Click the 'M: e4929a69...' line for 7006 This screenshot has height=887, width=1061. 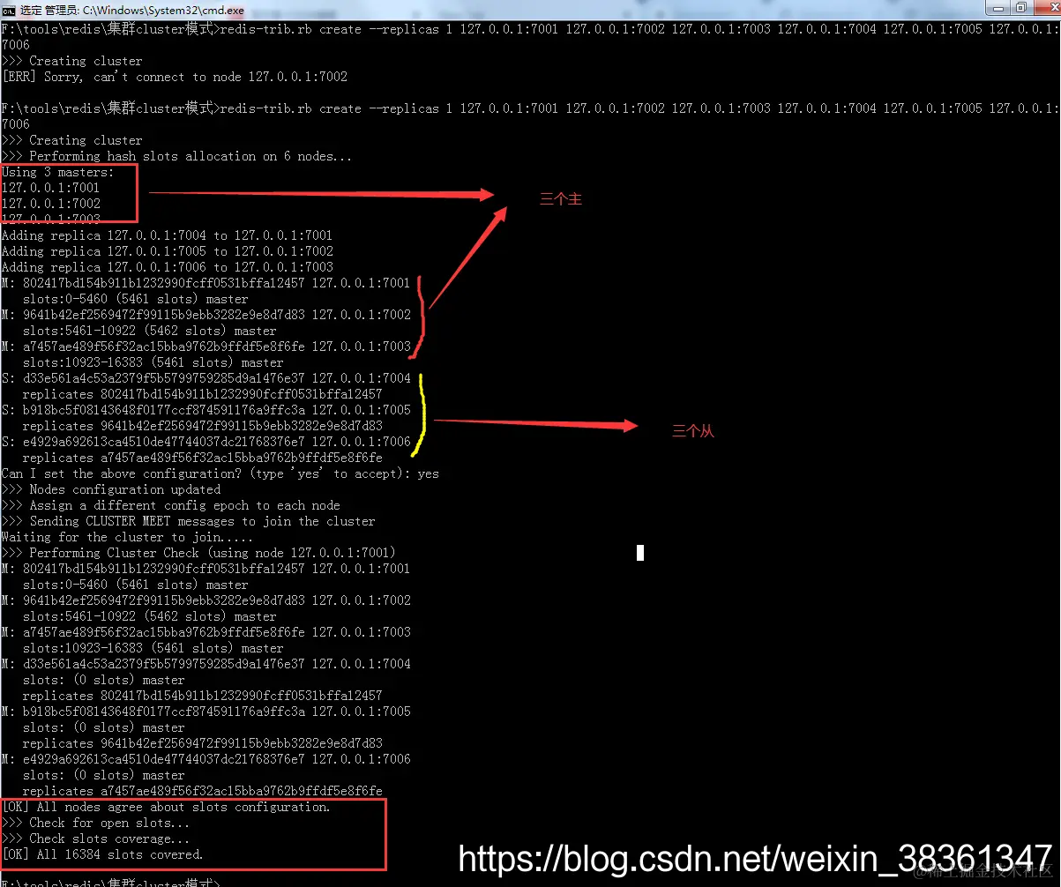(206, 759)
